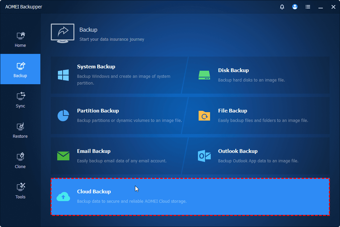
Task: Click the Outlook Backup icon
Action: pos(204,156)
